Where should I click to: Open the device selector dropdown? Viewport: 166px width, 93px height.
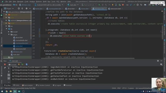click(x=89, y=5)
